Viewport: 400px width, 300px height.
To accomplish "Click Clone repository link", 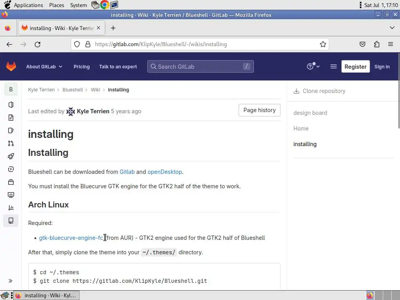I will coord(320,91).
